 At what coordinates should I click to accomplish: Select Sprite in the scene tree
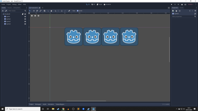point(8,17)
